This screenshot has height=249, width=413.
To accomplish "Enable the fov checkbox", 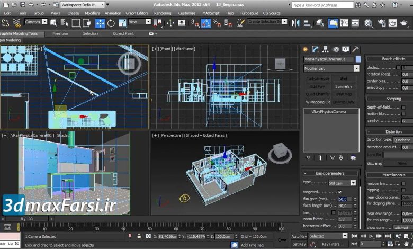I will [x=334, y=212].
